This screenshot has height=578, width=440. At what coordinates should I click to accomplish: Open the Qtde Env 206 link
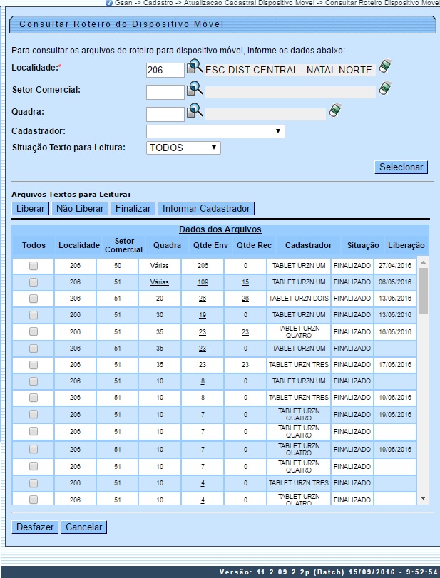[x=203, y=265]
